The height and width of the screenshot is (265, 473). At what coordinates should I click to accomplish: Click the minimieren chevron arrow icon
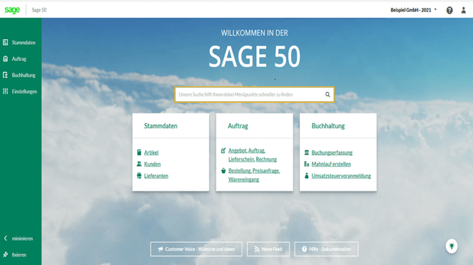(6, 238)
